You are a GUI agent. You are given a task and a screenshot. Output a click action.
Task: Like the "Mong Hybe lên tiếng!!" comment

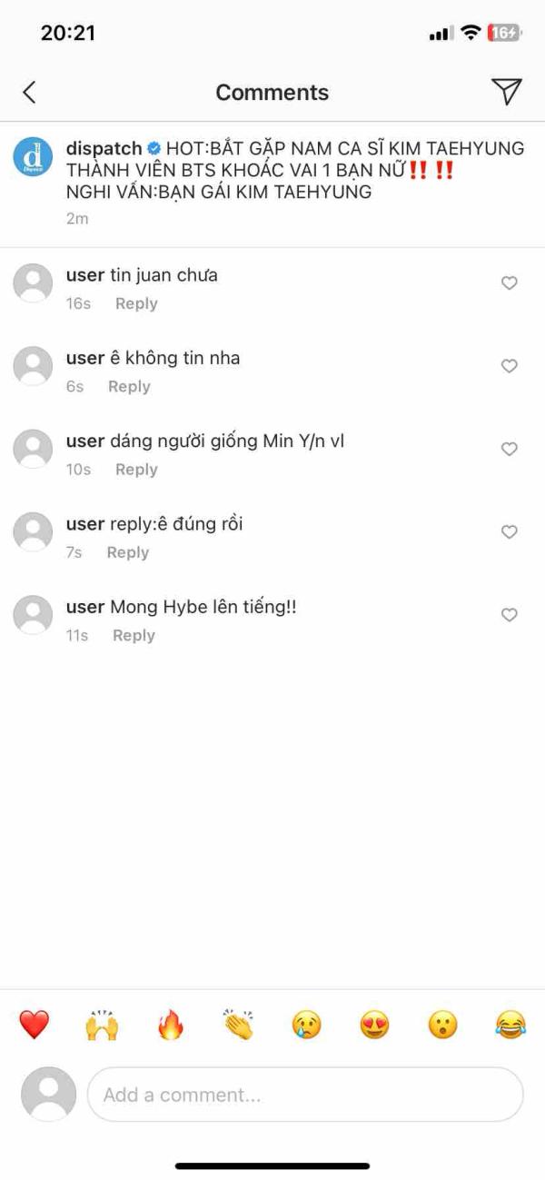coord(510,615)
